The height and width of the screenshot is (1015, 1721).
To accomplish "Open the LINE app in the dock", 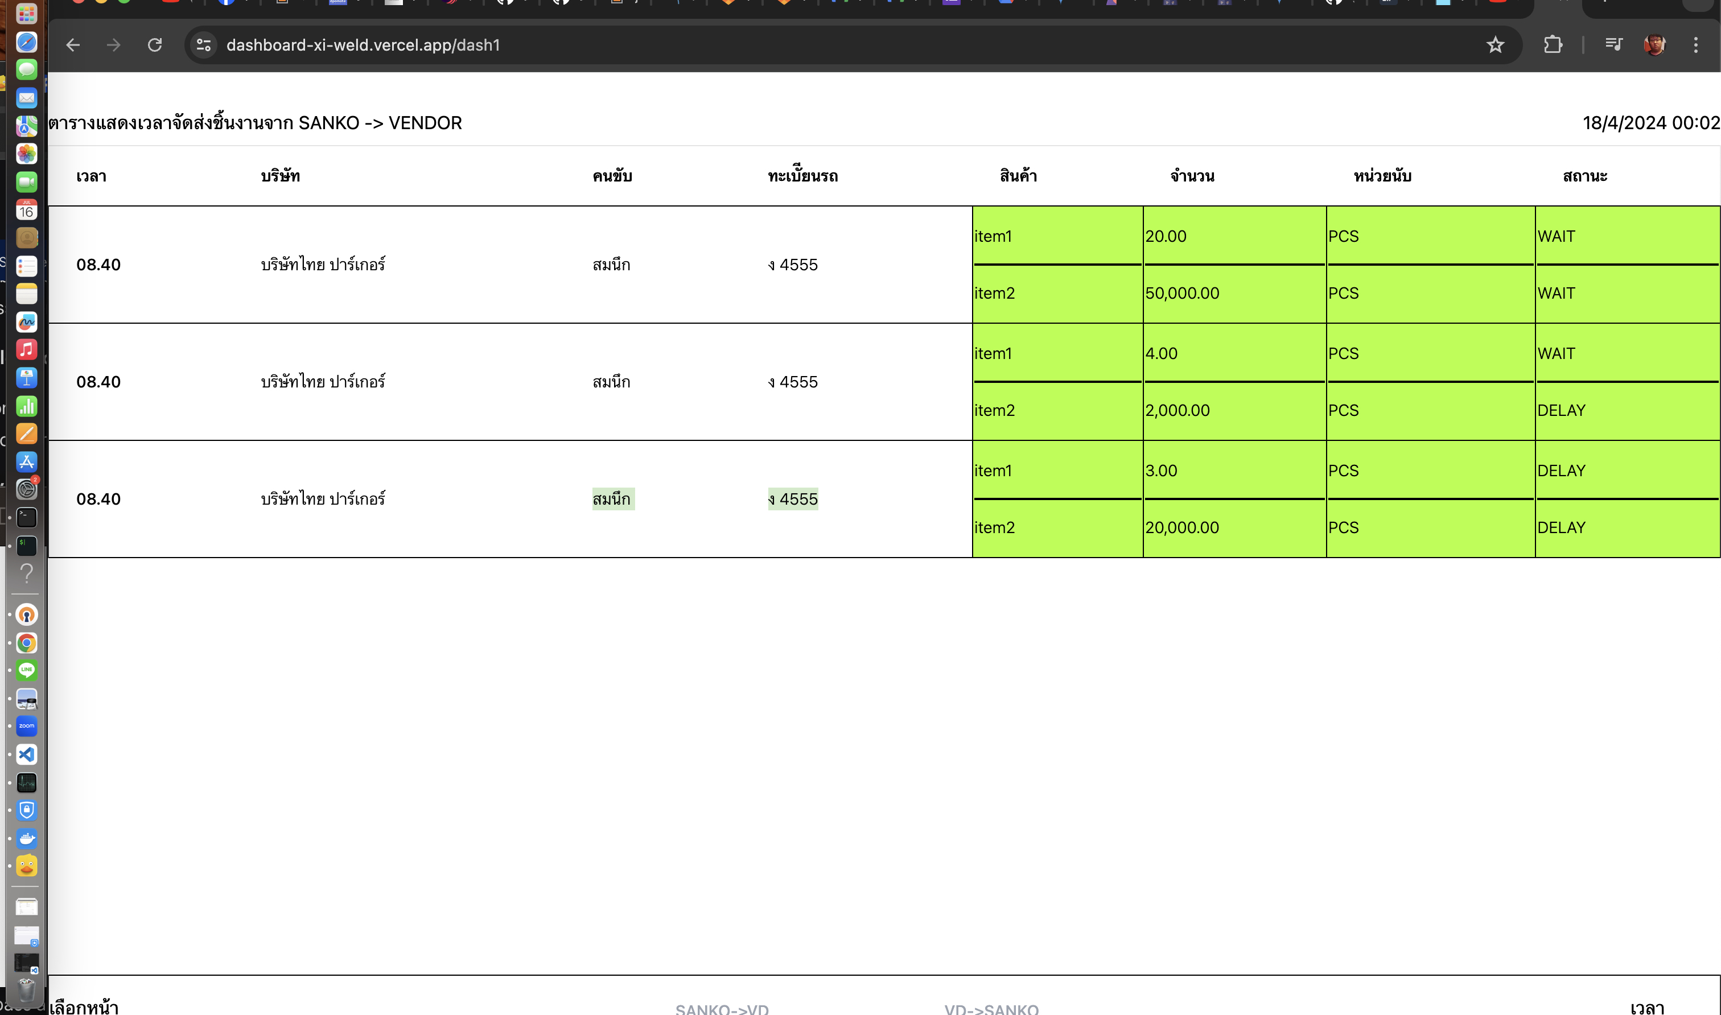I will coord(27,670).
